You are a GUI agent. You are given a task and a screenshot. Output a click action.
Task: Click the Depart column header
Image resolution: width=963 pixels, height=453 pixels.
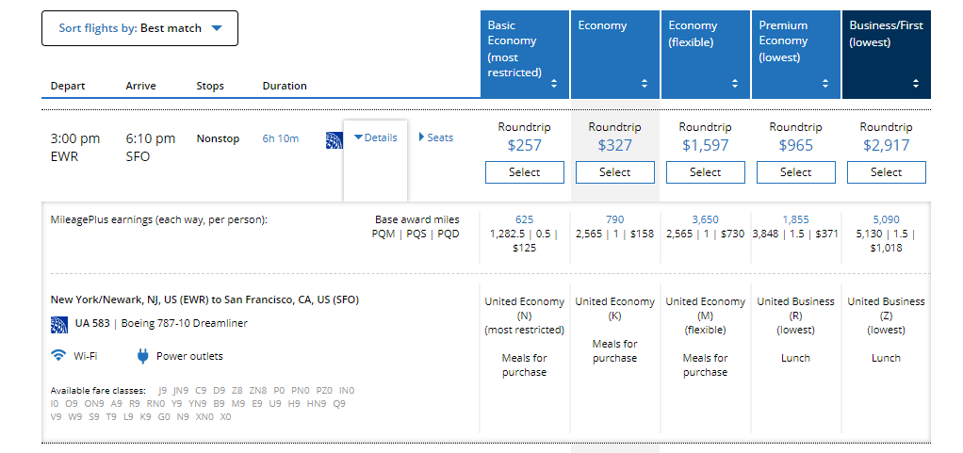pos(68,86)
